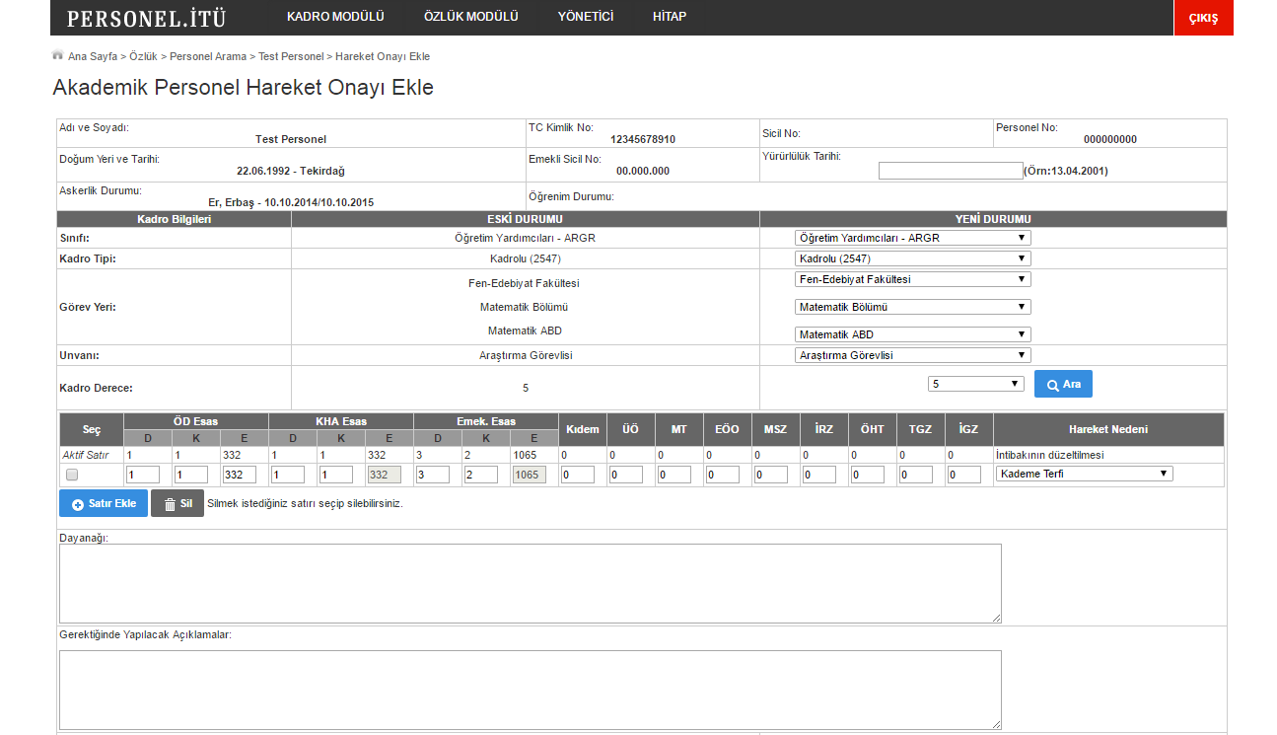Screen dimensions: 1277x735
Task: Click Satır Ekle to add row
Action: pos(104,503)
